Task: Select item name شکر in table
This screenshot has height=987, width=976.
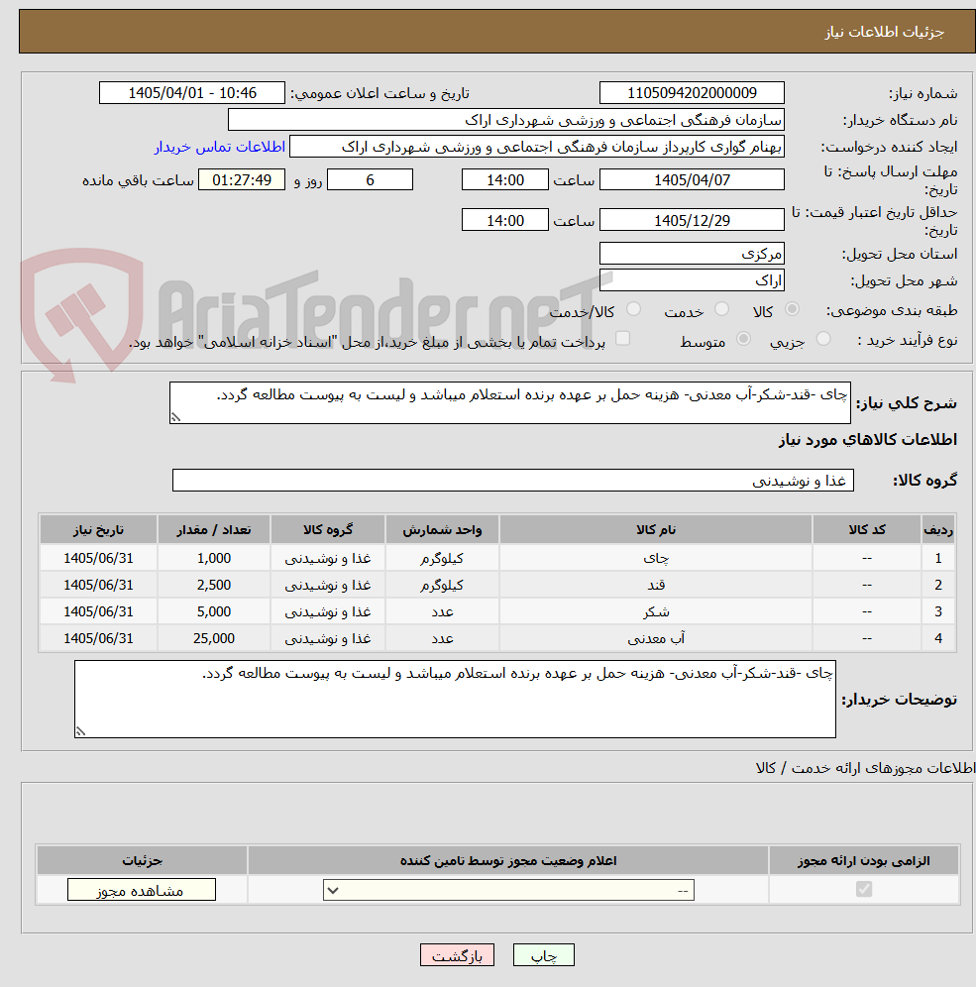Action: click(656, 611)
